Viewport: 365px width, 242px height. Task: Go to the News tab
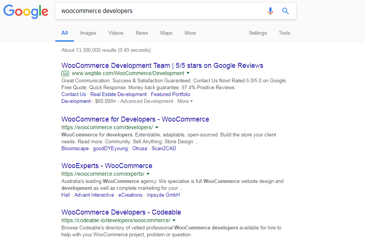(142, 33)
